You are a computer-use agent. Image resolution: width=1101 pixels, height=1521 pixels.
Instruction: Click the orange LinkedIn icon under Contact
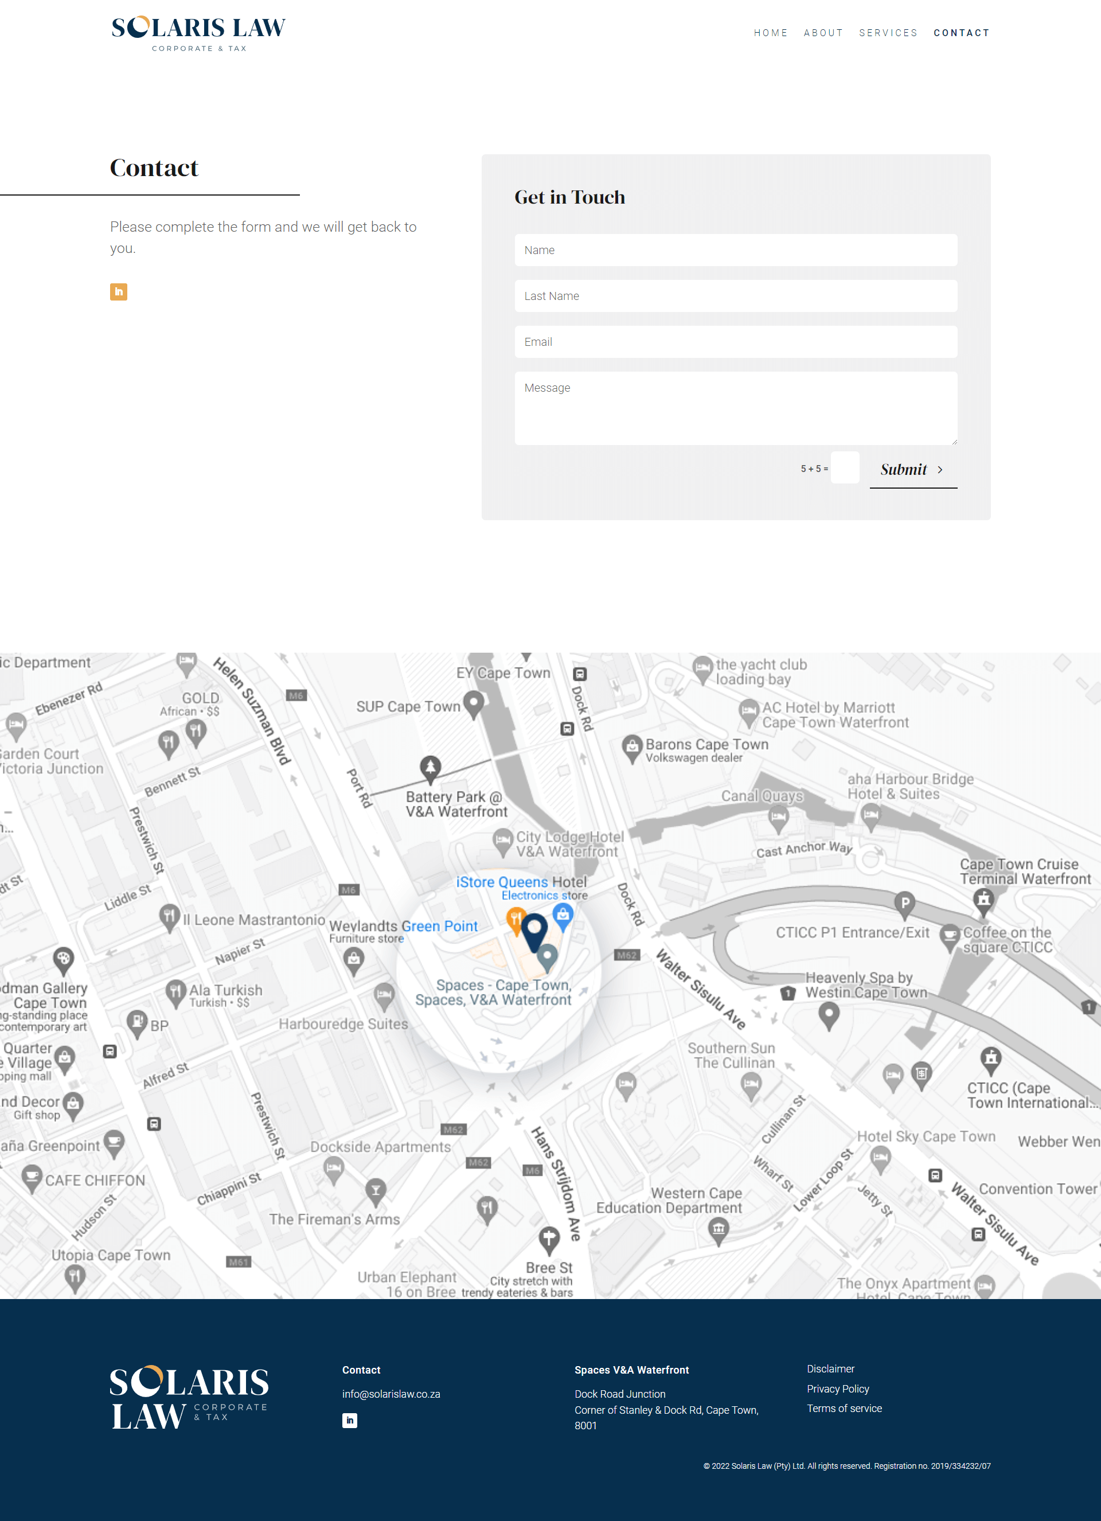click(119, 292)
